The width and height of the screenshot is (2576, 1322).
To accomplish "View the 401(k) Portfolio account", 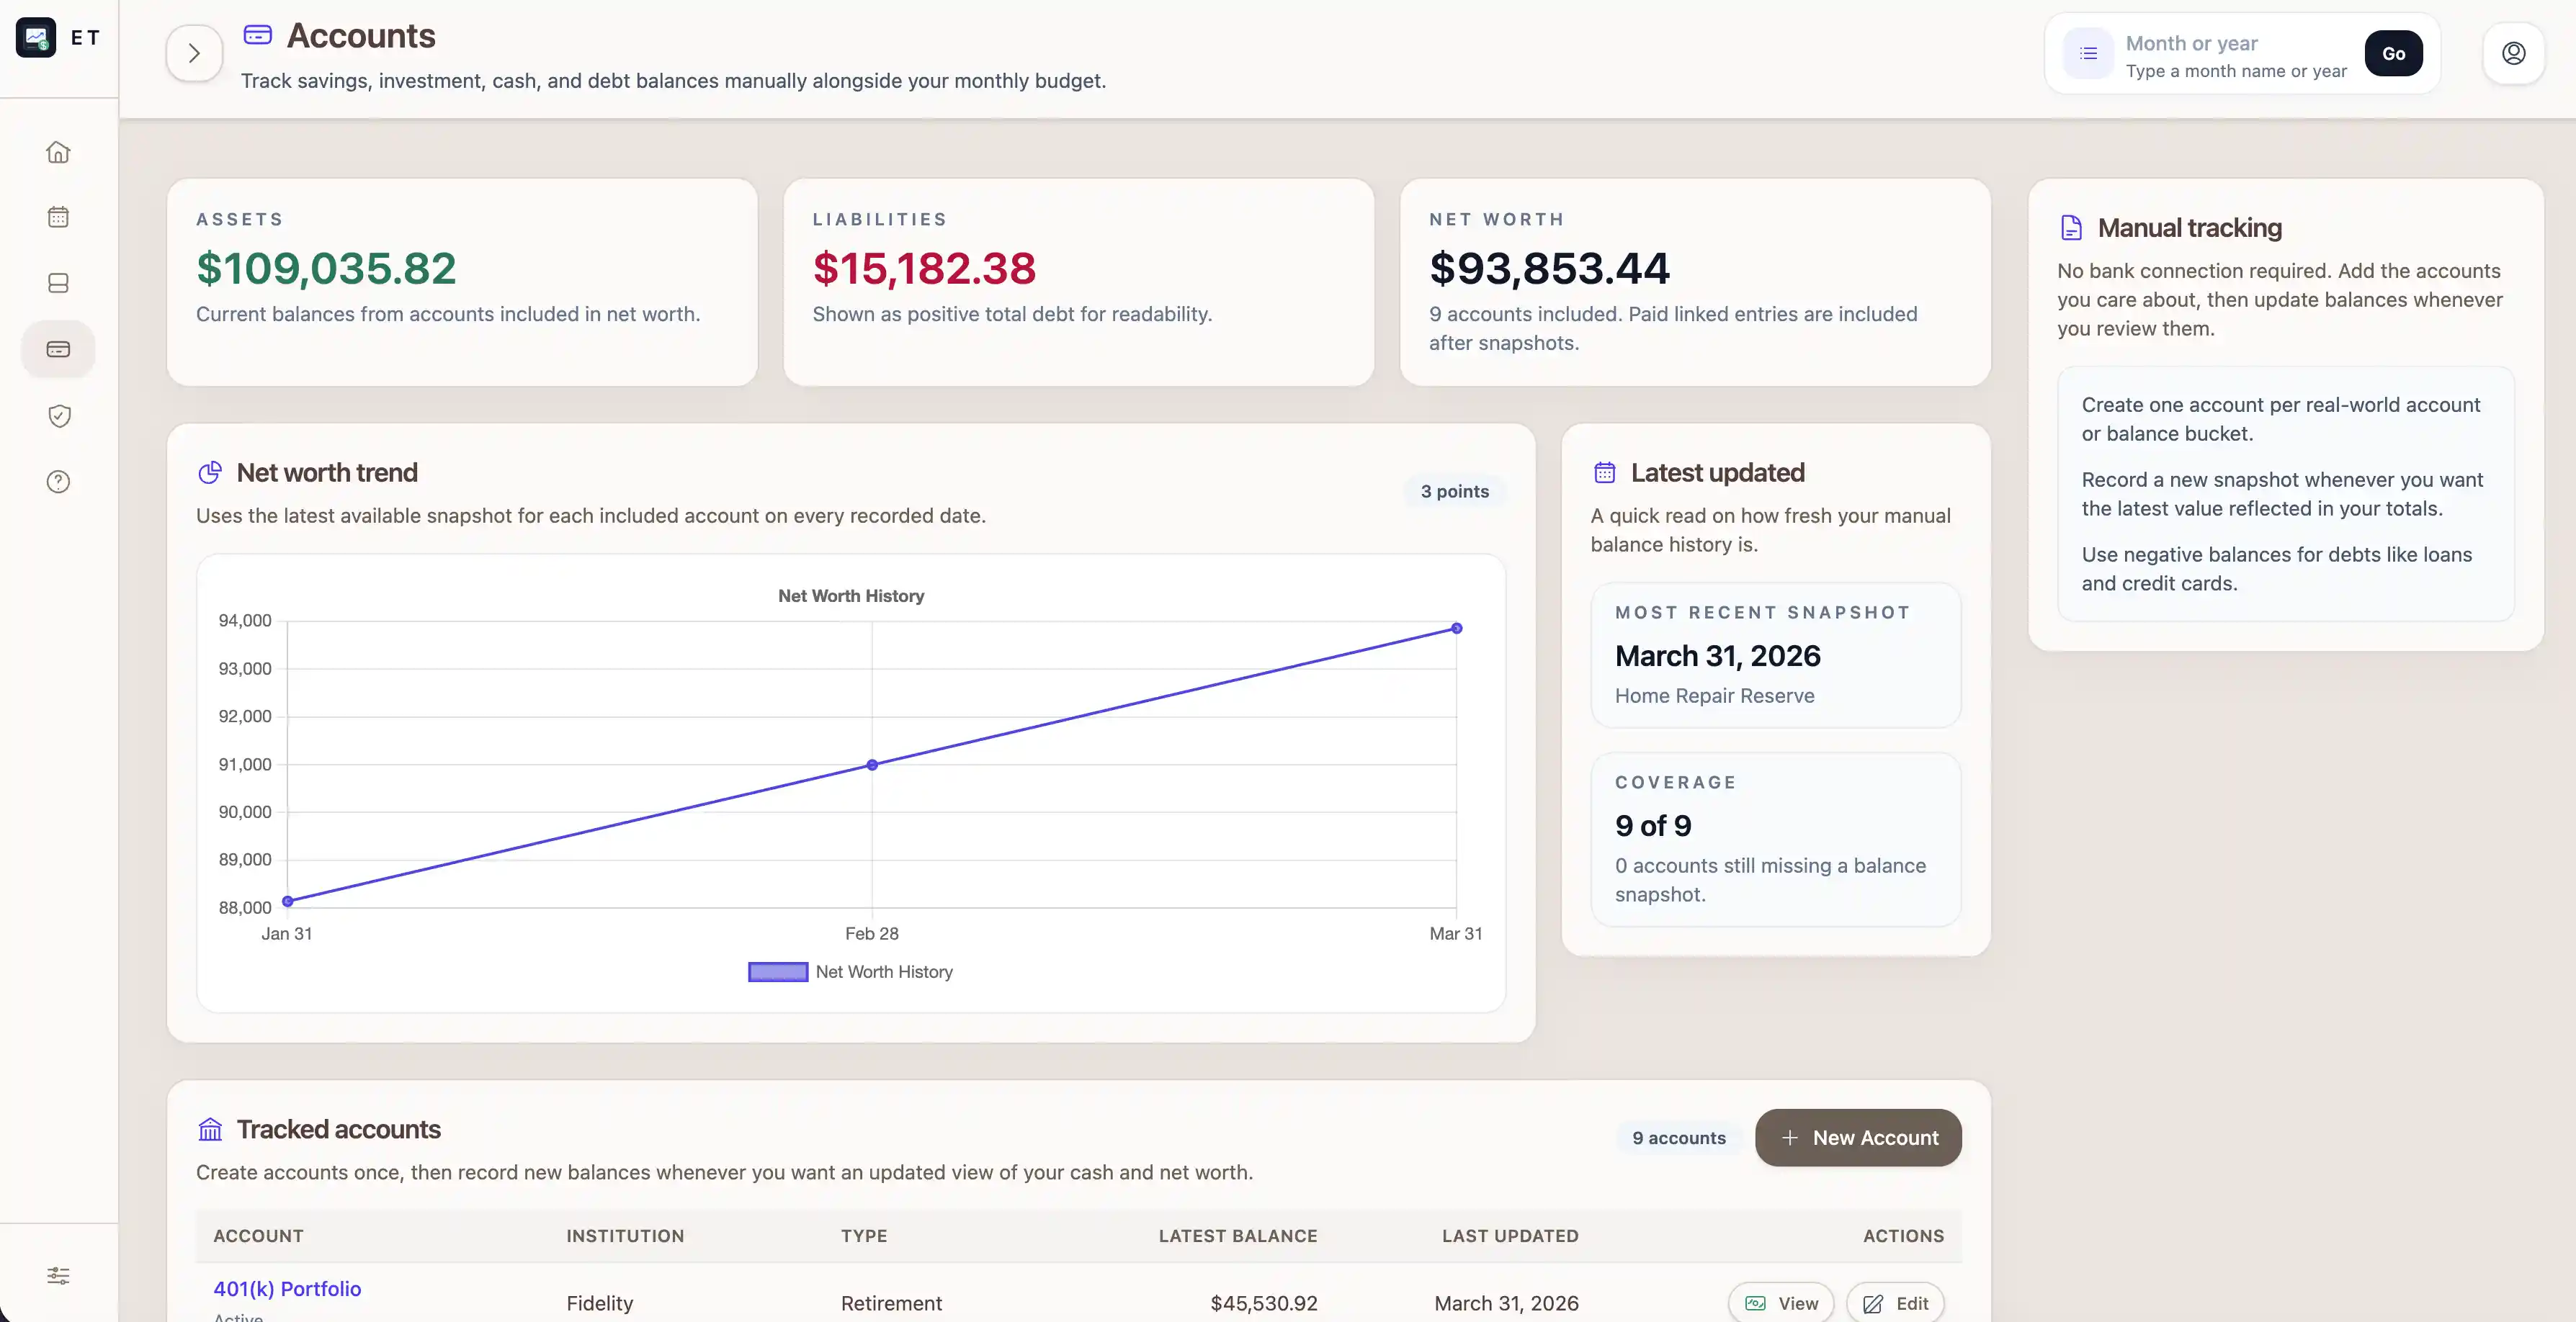I will [1781, 1303].
